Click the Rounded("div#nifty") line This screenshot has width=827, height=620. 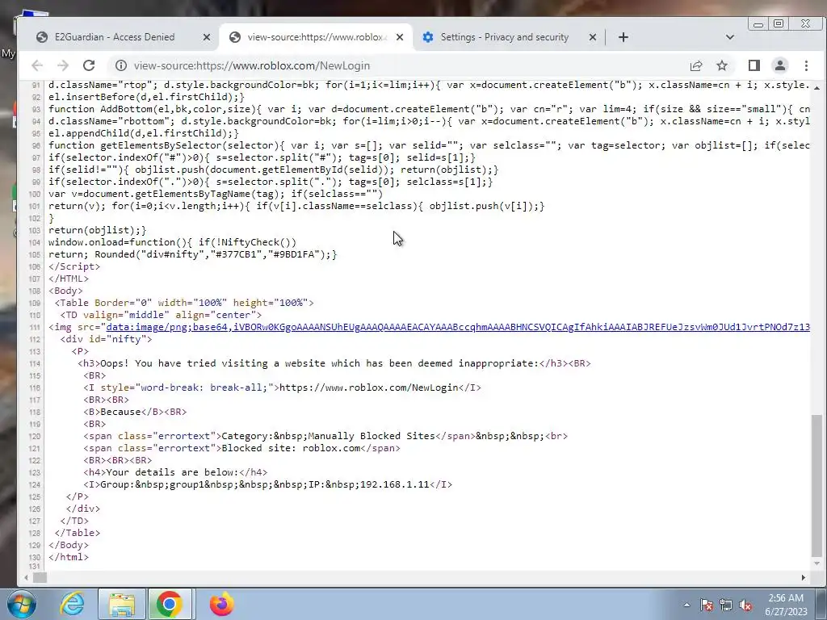(x=192, y=254)
